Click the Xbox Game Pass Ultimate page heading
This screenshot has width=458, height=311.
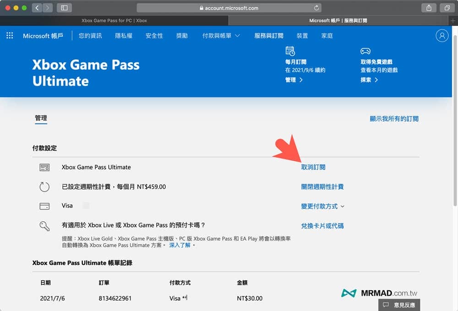86,73
